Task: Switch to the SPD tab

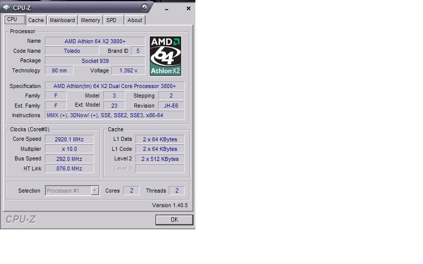Action: (x=113, y=20)
